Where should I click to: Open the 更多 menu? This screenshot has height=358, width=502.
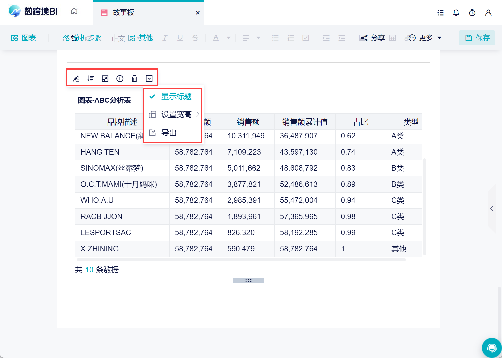pos(425,38)
